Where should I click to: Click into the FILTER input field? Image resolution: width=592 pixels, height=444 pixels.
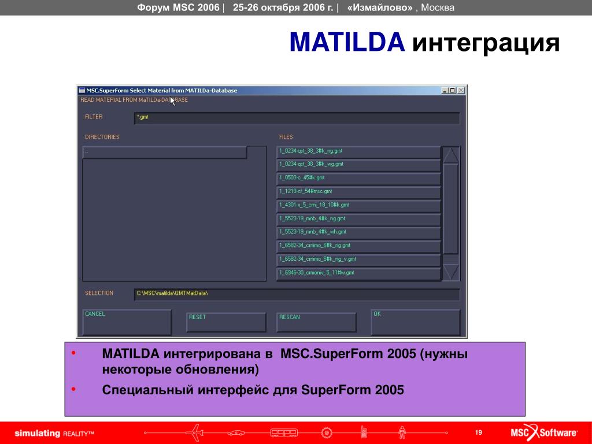(297, 118)
